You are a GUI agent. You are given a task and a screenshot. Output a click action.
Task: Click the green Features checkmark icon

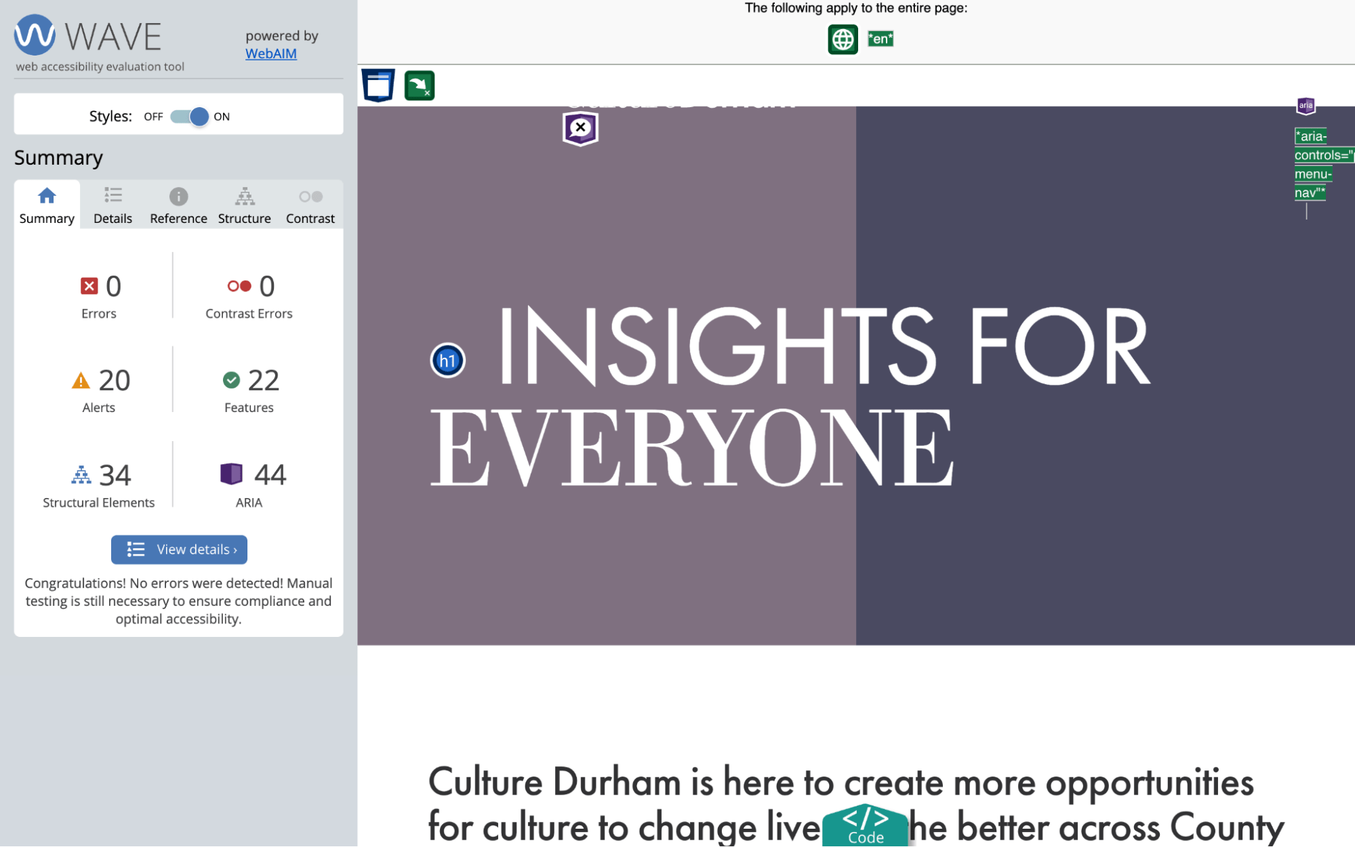point(231,380)
